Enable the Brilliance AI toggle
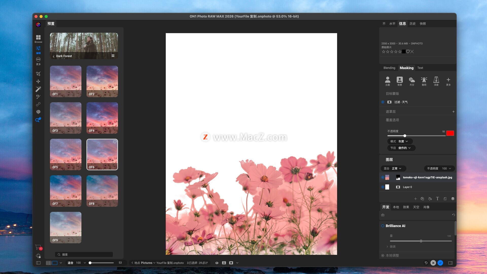 (383, 226)
